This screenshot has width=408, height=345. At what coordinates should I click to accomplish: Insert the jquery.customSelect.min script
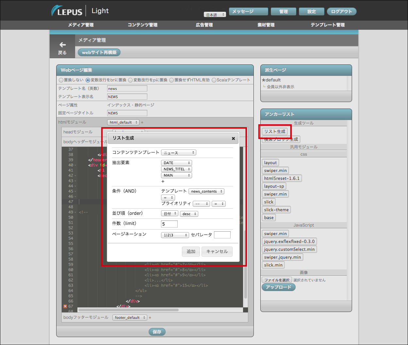coord(289,249)
